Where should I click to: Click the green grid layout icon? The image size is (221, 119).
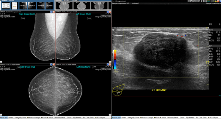point(208,1)
